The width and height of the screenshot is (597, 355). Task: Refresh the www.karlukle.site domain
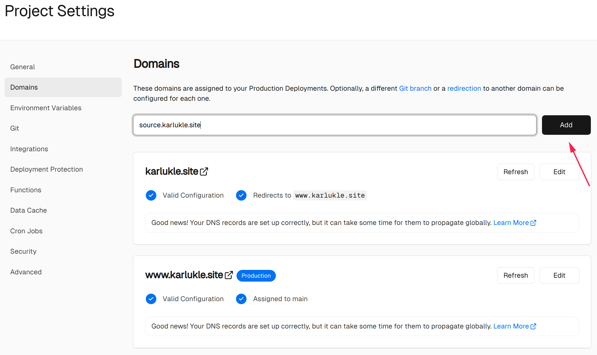click(x=515, y=275)
